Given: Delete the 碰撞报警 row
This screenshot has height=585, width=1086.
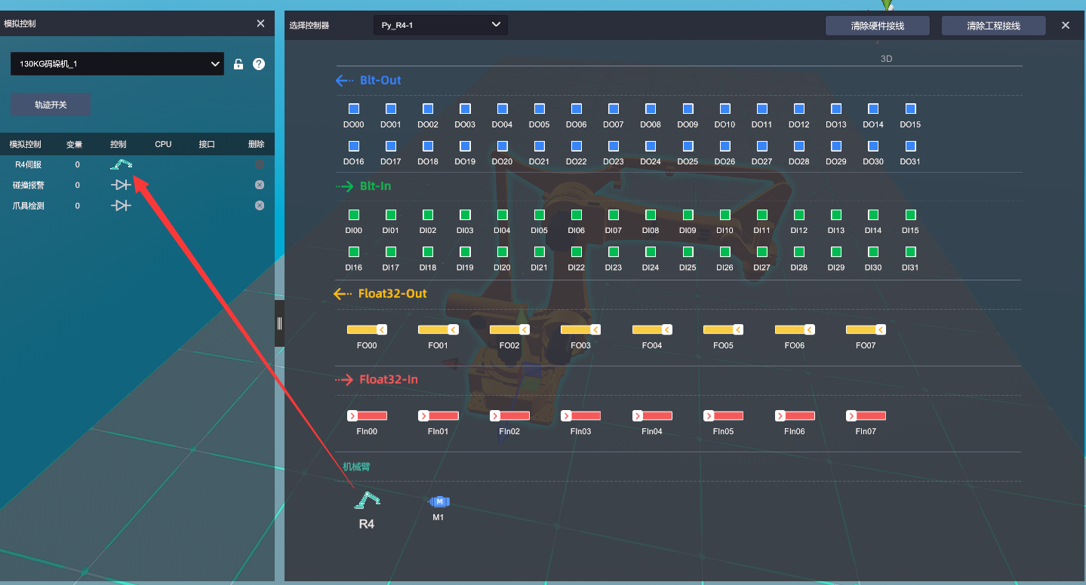Looking at the screenshot, I should pos(260,185).
